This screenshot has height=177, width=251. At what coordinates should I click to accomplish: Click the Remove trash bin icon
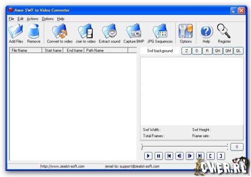(x=34, y=31)
